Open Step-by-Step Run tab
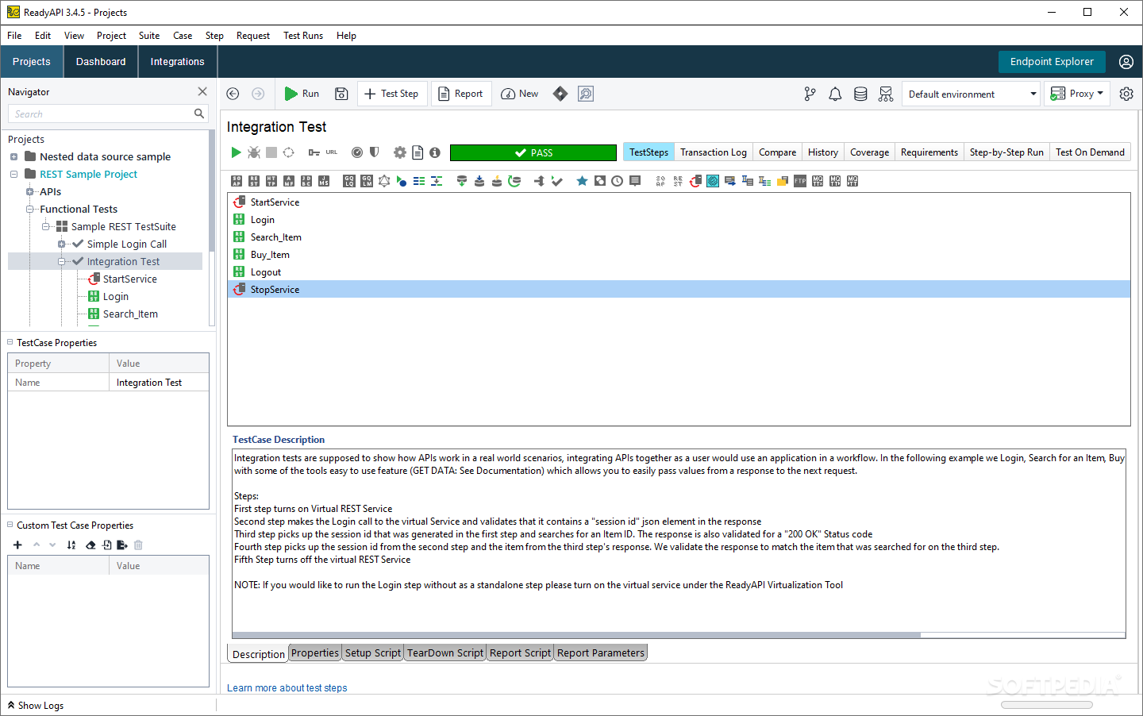This screenshot has width=1143, height=716. [1006, 152]
